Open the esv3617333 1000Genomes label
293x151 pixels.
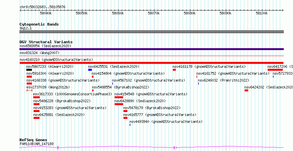72,94
